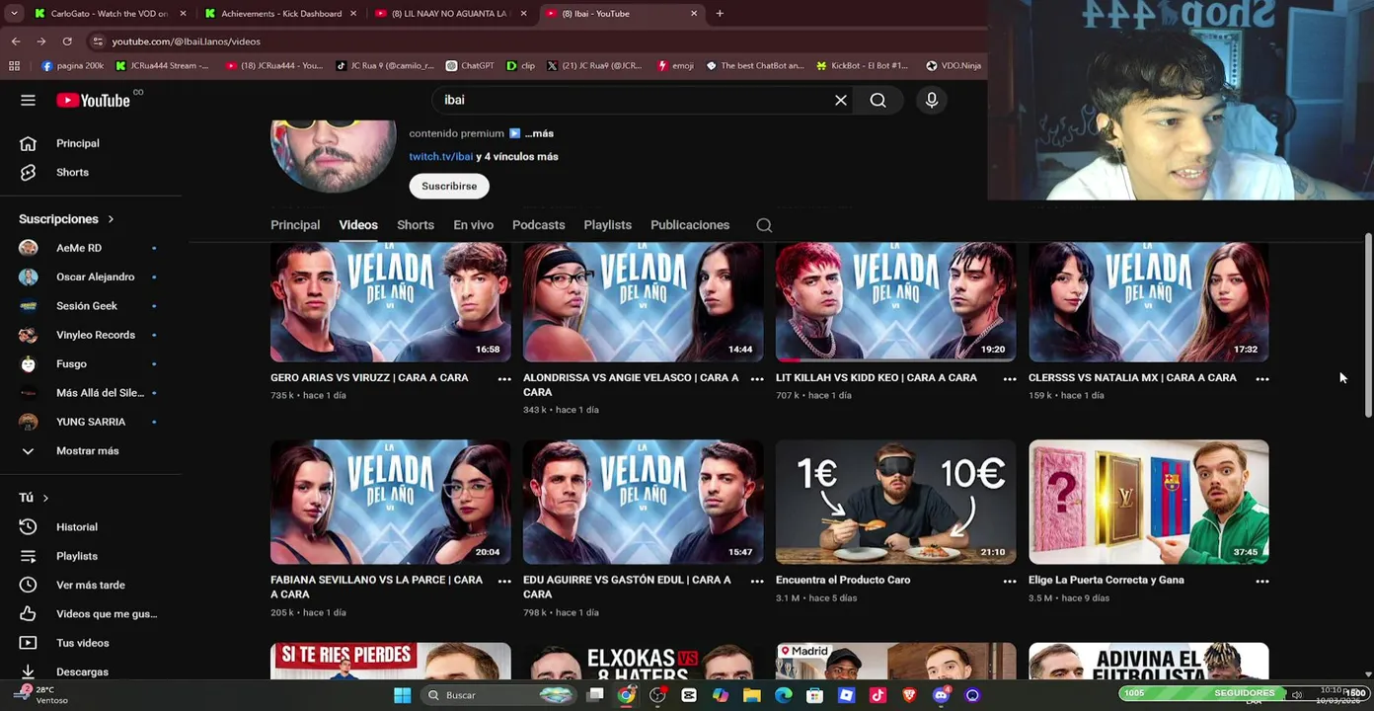Open the twitch.tv/ibai link

coord(441,156)
